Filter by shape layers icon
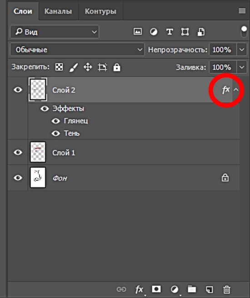250x298 pixels. pyautogui.click(x=185, y=32)
